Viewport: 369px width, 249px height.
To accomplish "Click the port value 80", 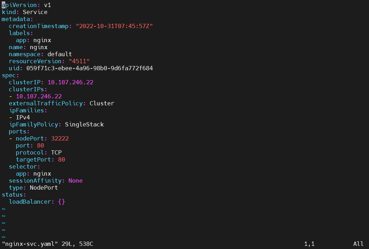I will 40,145.
